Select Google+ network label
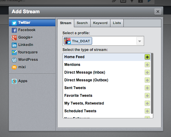Viewport: 171px width, 137px height. pos(26,37)
